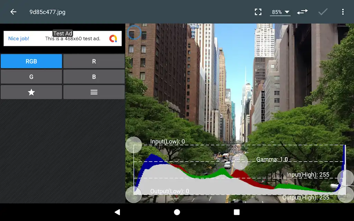Open the three-dot overflow menu
Screen dimensions: 354x221
tap(343, 12)
